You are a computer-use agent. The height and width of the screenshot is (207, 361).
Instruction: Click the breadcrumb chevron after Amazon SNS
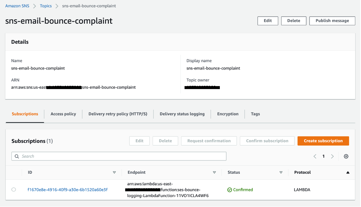[x=34, y=6]
